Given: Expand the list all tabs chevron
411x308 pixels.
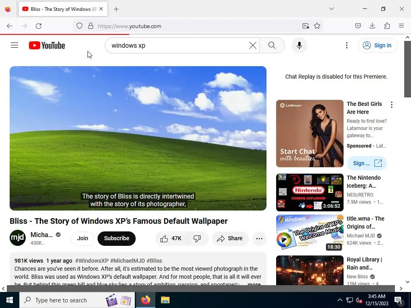Looking at the screenshot, I should click(x=331, y=9).
